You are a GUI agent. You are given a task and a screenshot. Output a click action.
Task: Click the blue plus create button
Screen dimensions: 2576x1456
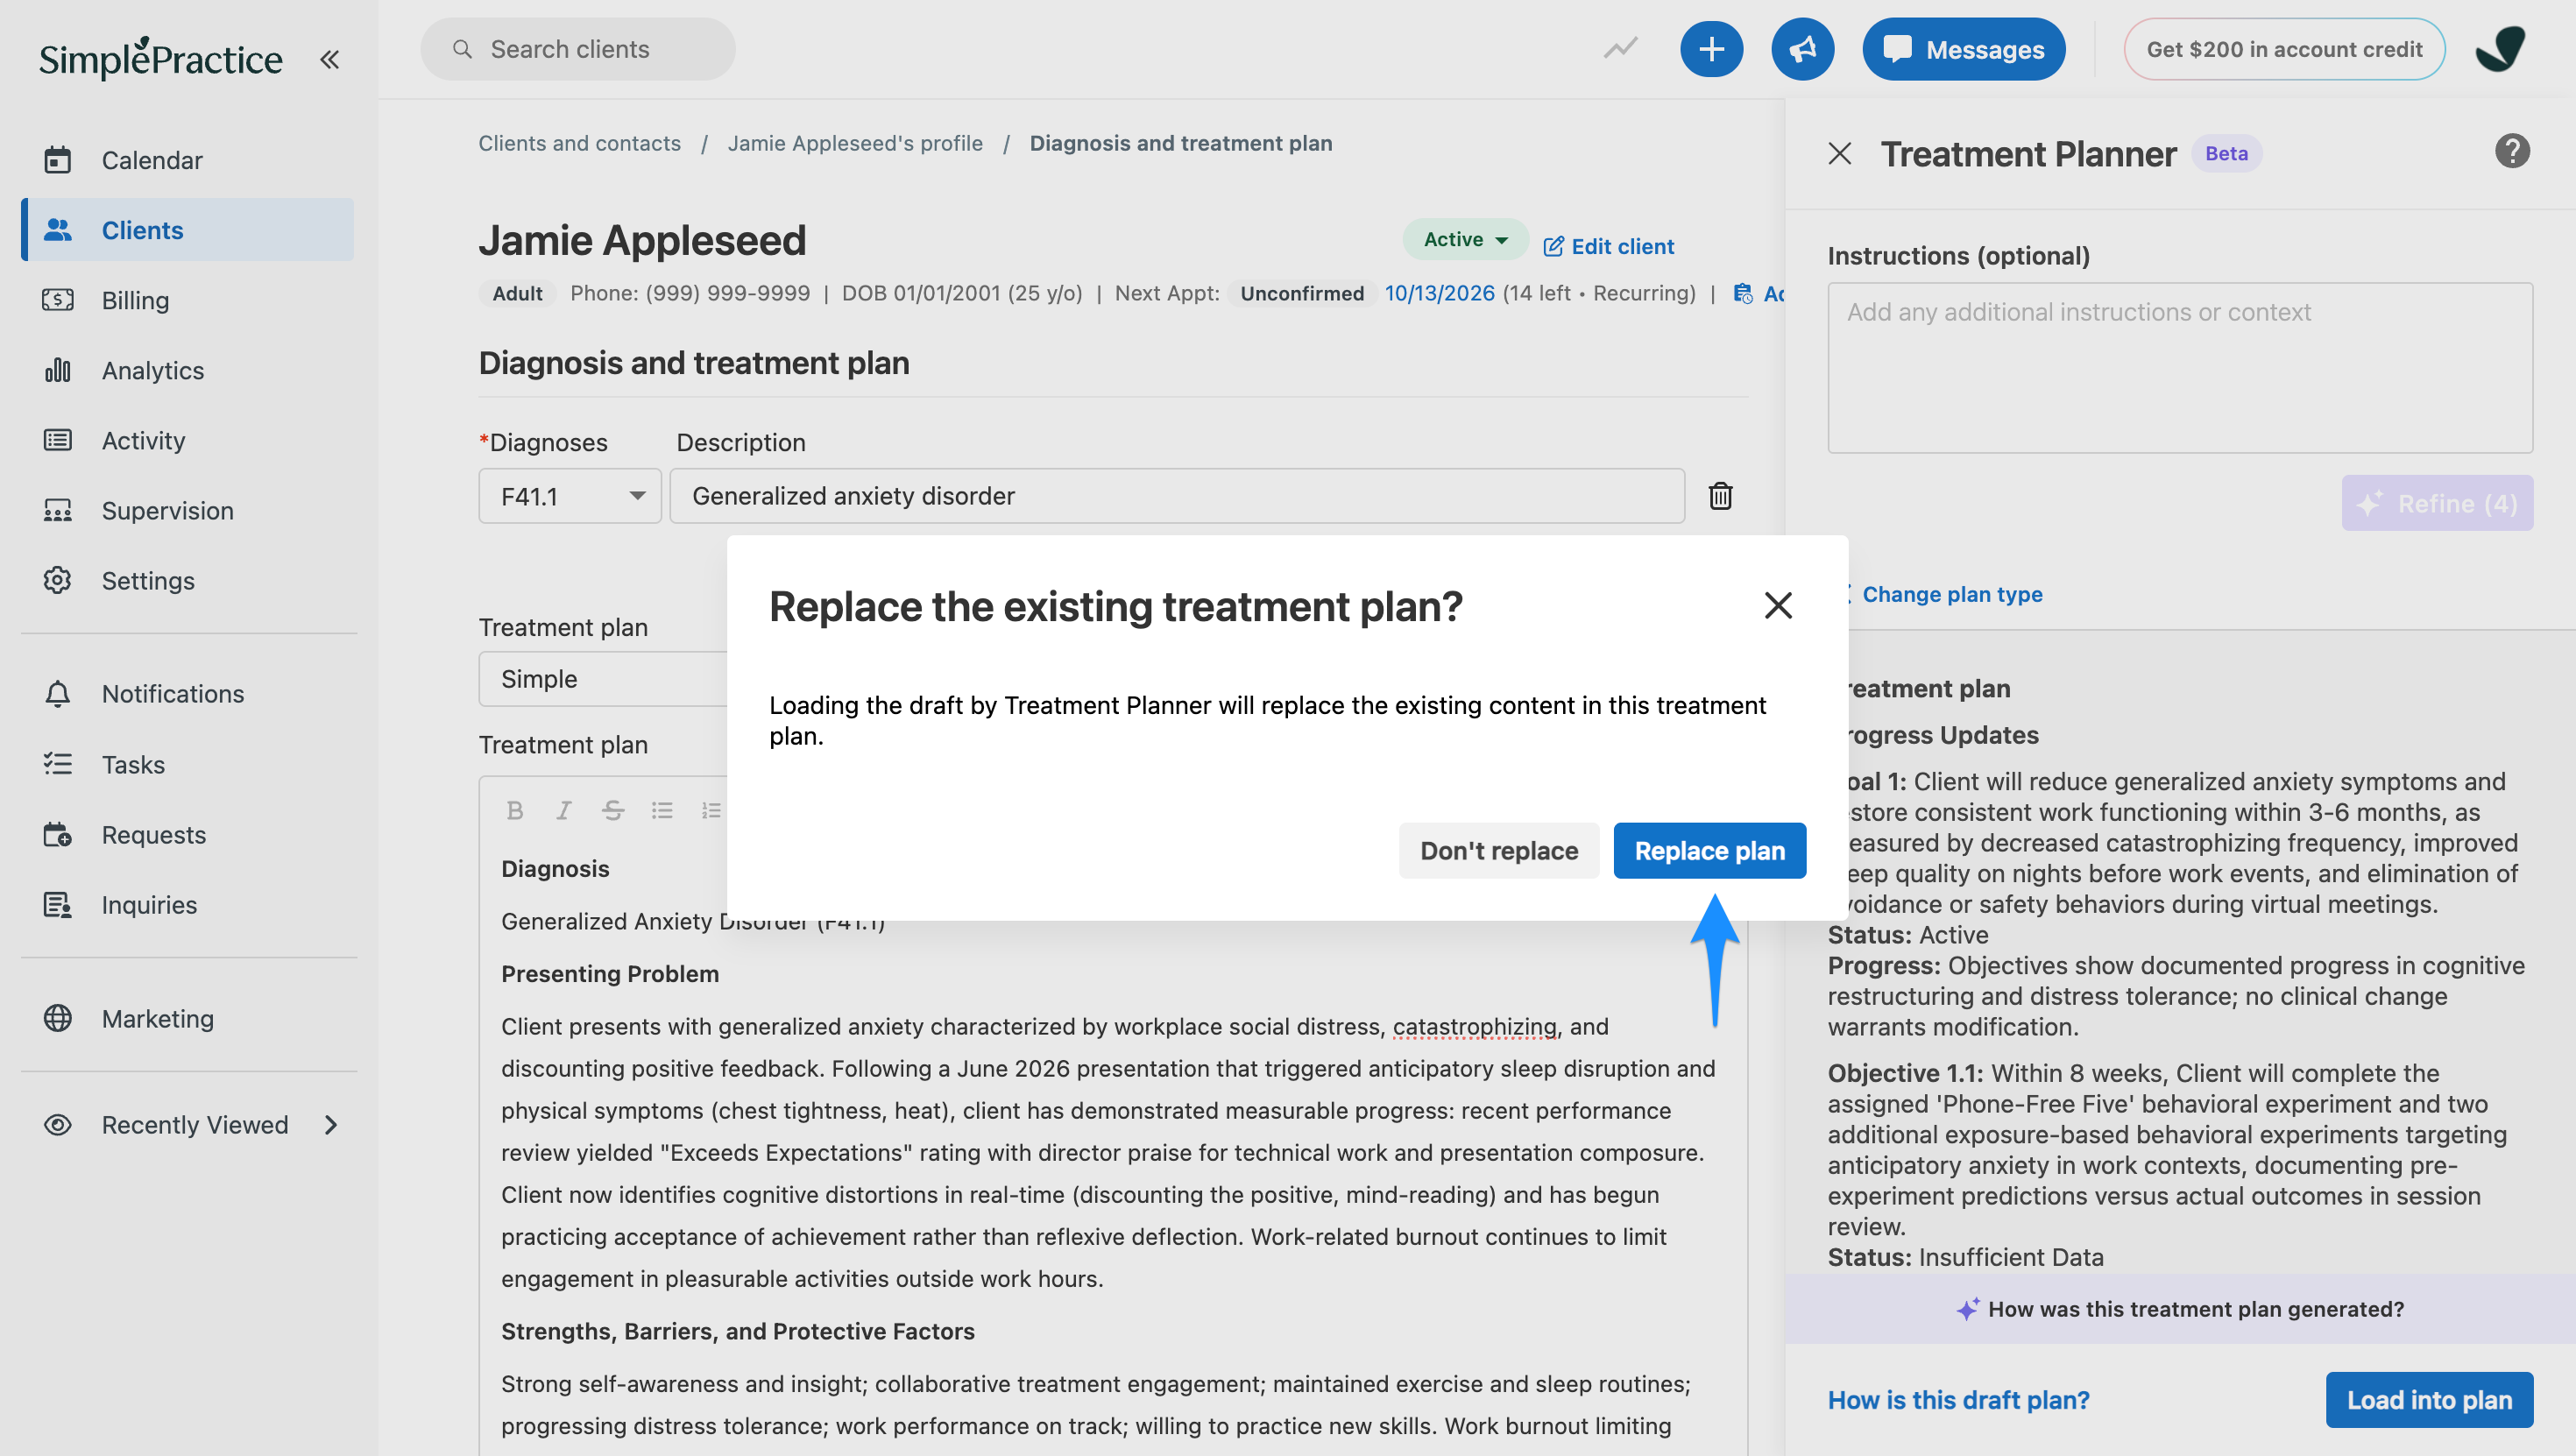tap(1711, 49)
